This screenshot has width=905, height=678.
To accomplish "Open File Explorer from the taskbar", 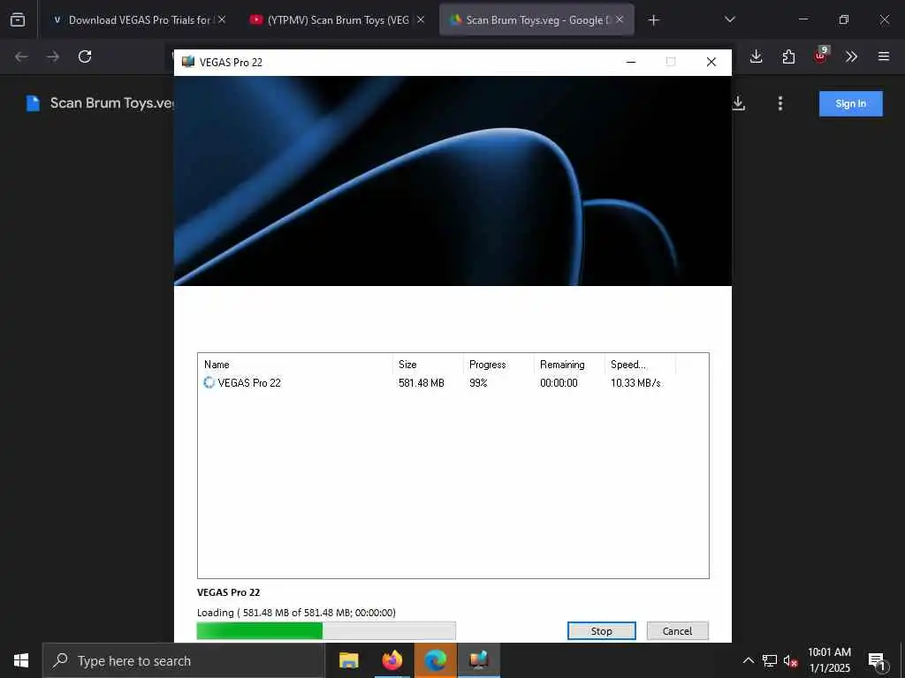I will (348, 660).
